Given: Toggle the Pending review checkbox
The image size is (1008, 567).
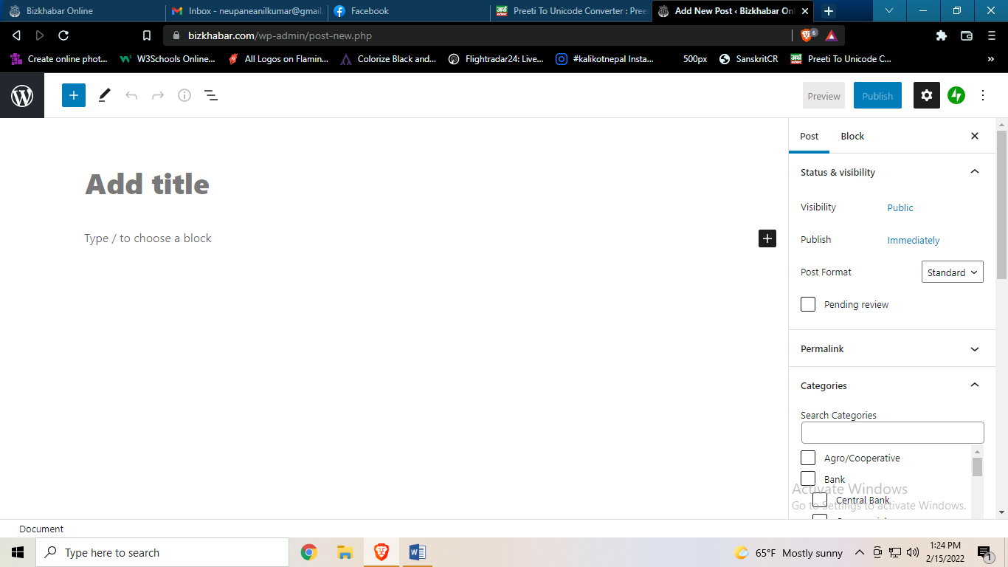Looking at the screenshot, I should [808, 304].
